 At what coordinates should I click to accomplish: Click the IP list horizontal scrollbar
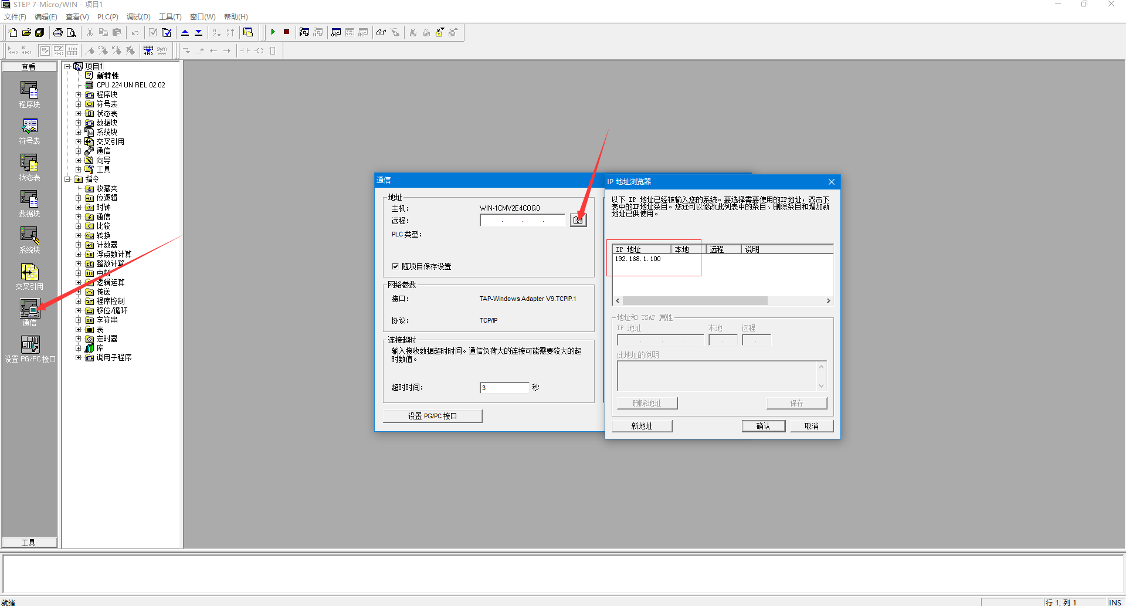click(x=695, y=300)
